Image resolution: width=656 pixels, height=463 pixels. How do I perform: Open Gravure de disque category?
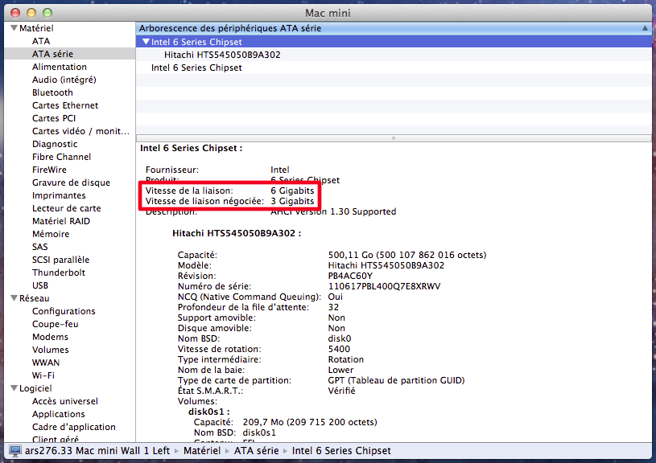(x=71, y=182)
